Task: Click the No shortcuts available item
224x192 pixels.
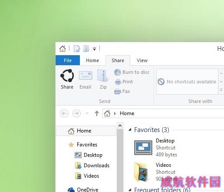Action: click(x=187, y=82)
